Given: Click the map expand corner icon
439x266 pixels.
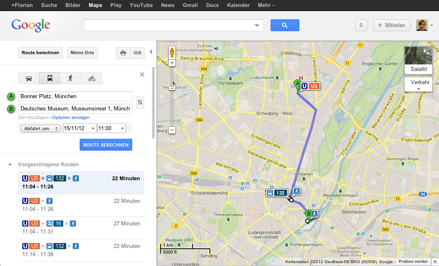Looking at the screenshot, I should (x=435, y=262).
